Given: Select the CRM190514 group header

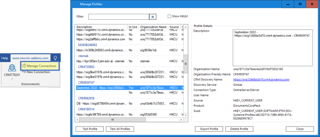Looking at the screenshot, I should (86, 109).
